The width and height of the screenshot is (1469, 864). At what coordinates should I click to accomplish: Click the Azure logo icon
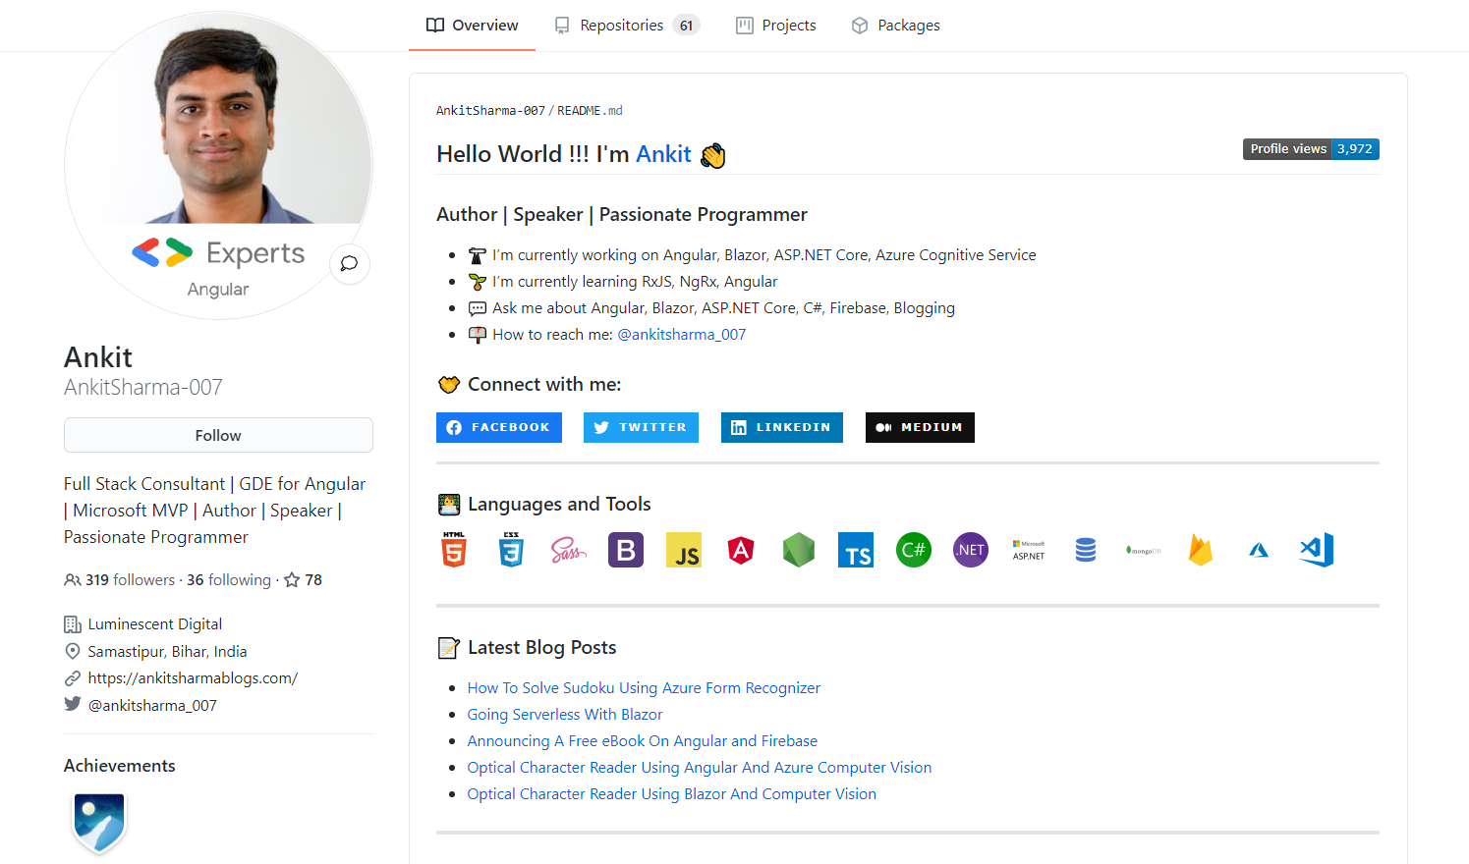pos(1259,550)
